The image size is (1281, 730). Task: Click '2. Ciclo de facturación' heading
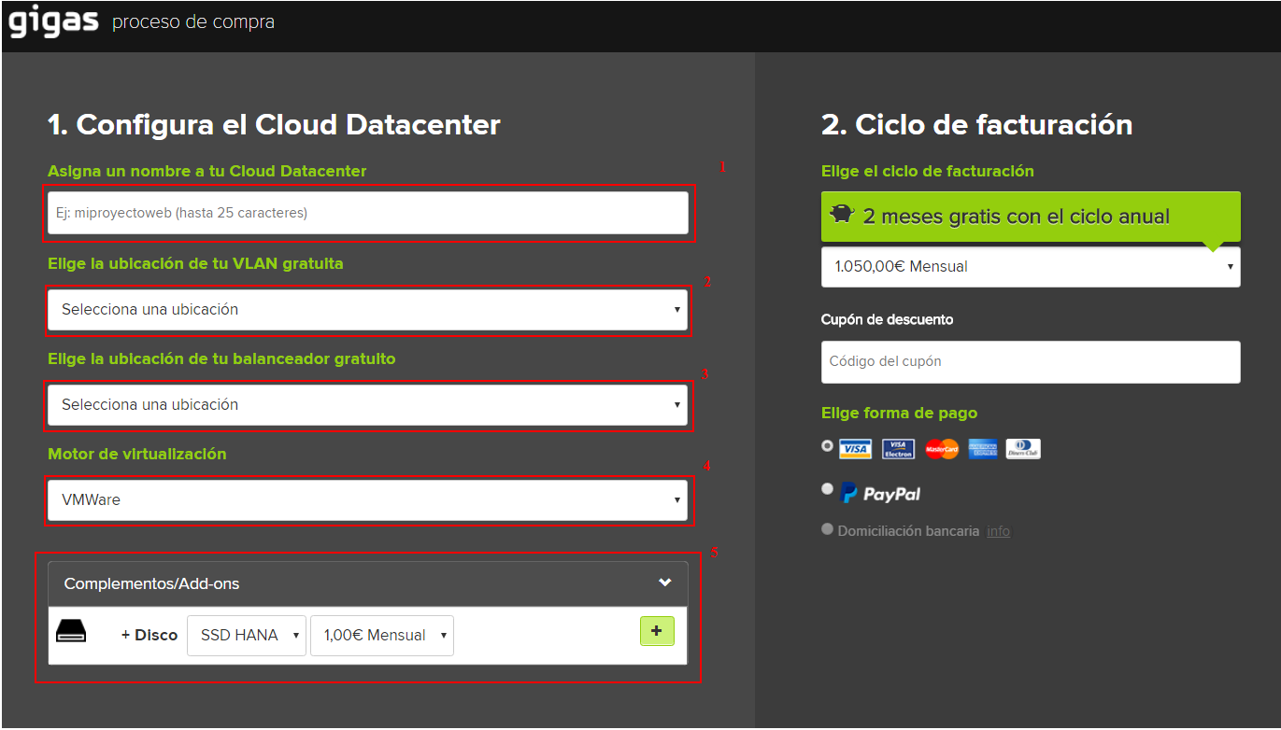tap(976, 124)
